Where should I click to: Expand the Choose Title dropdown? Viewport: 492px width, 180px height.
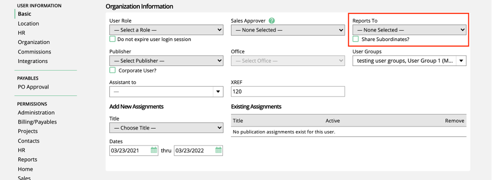coord(166,127)
